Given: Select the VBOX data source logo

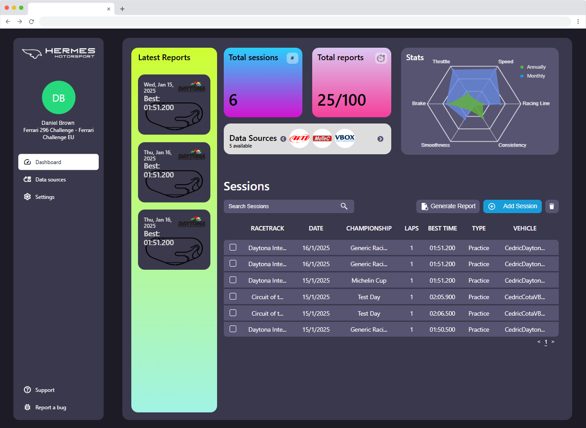Looking at the screenshot, I should click(345, 139).
